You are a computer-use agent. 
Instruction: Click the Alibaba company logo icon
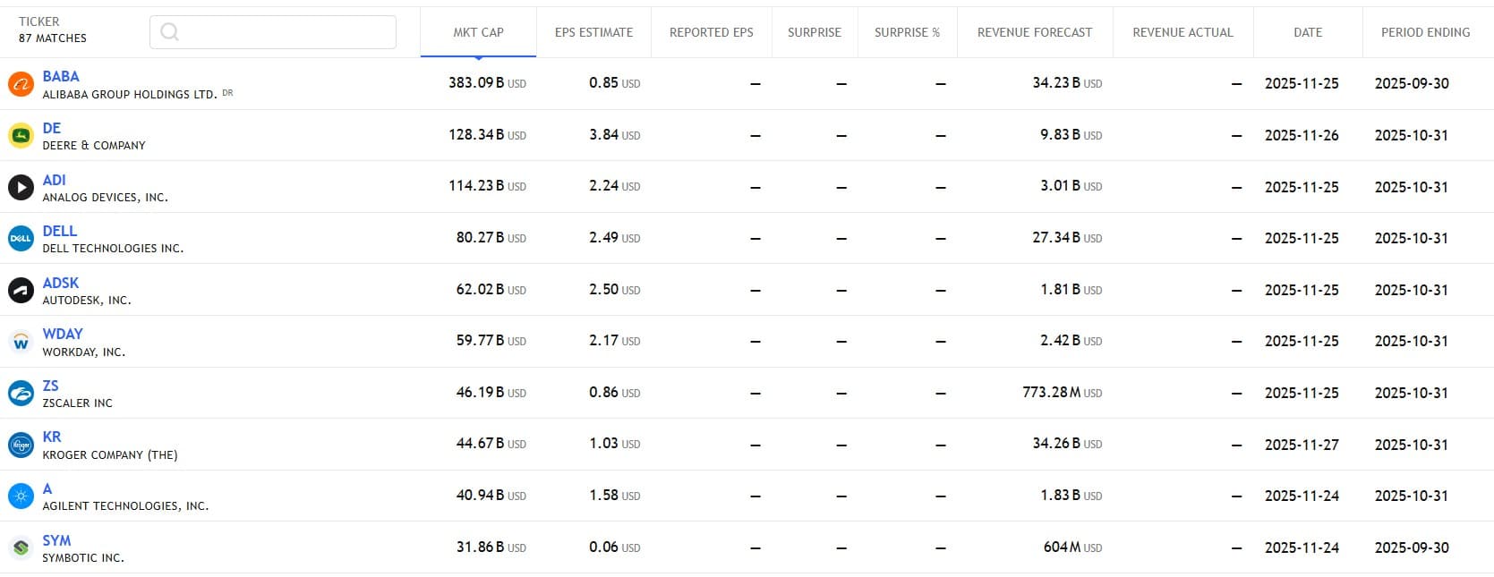(x=21, y=84)
